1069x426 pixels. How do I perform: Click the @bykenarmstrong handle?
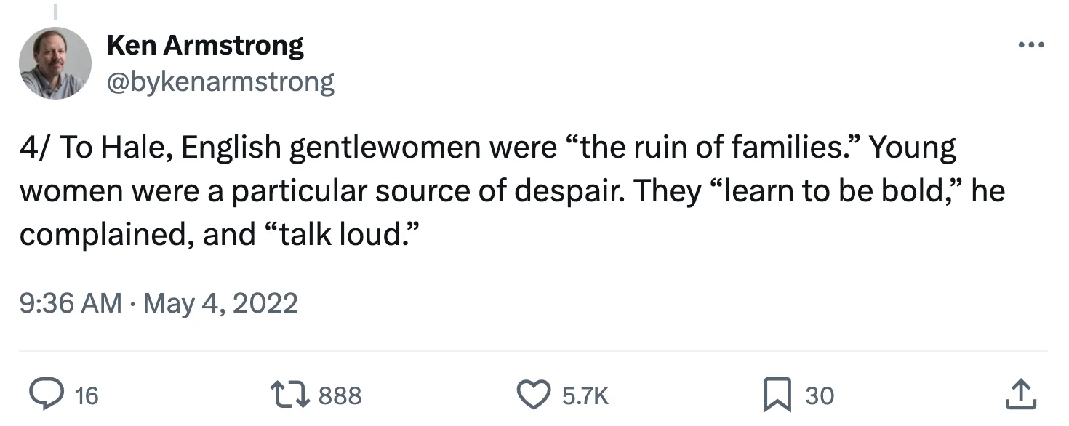[x=220, y=81]
